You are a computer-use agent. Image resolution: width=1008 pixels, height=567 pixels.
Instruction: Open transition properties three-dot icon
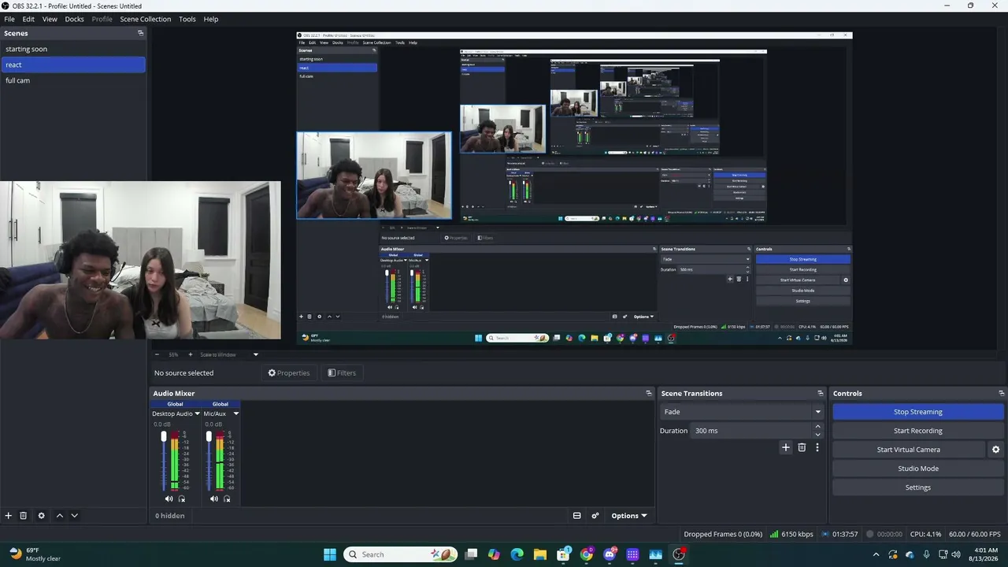(817, 447)
